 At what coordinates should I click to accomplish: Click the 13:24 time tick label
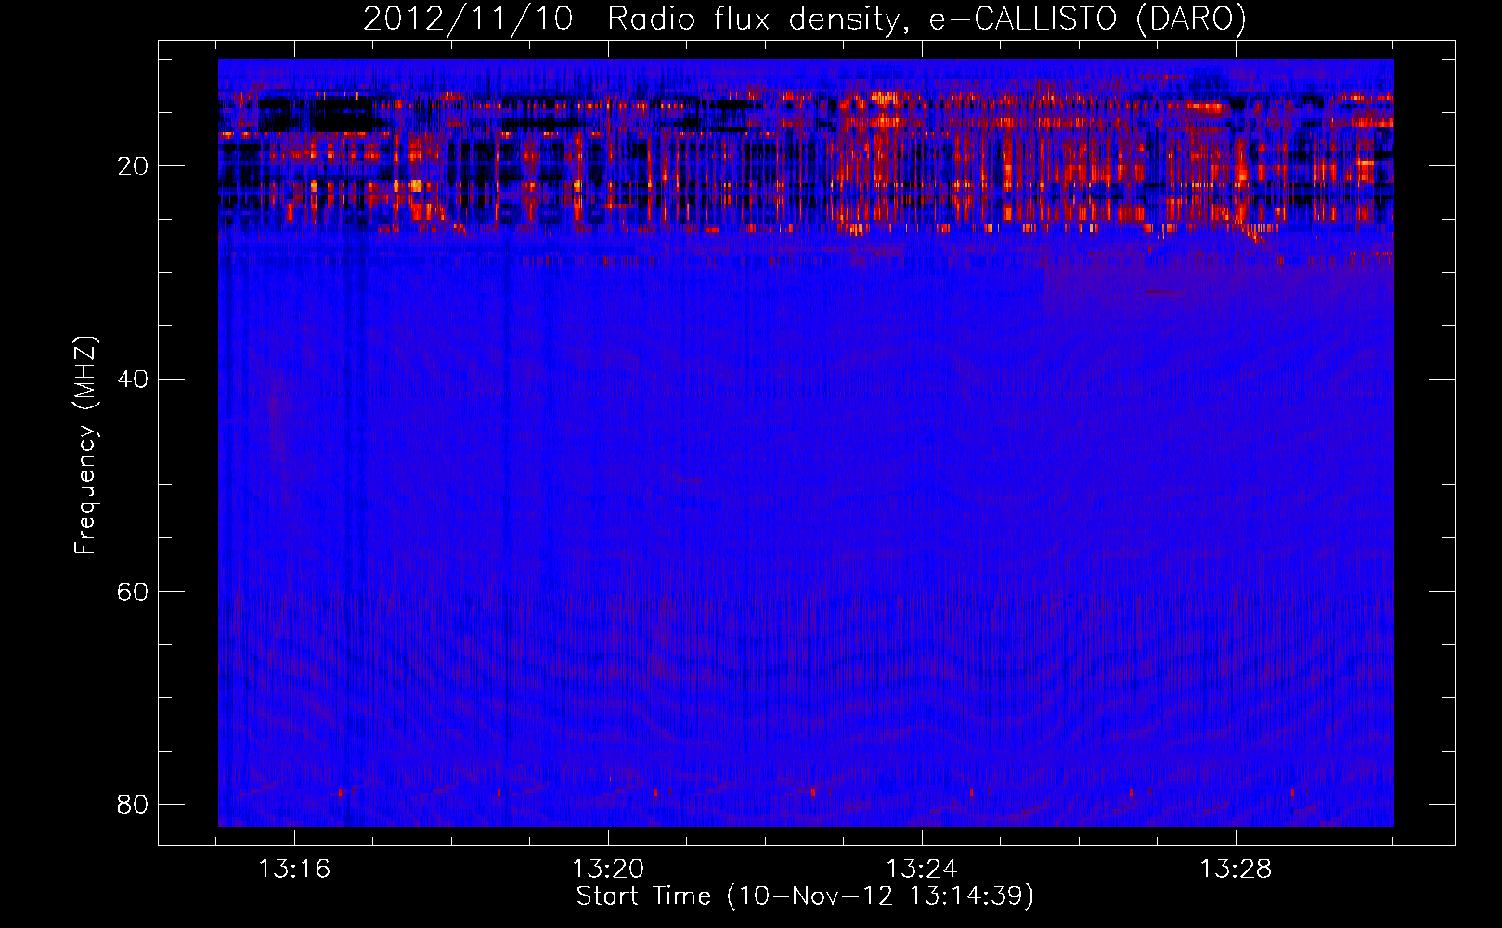point(922,870)
